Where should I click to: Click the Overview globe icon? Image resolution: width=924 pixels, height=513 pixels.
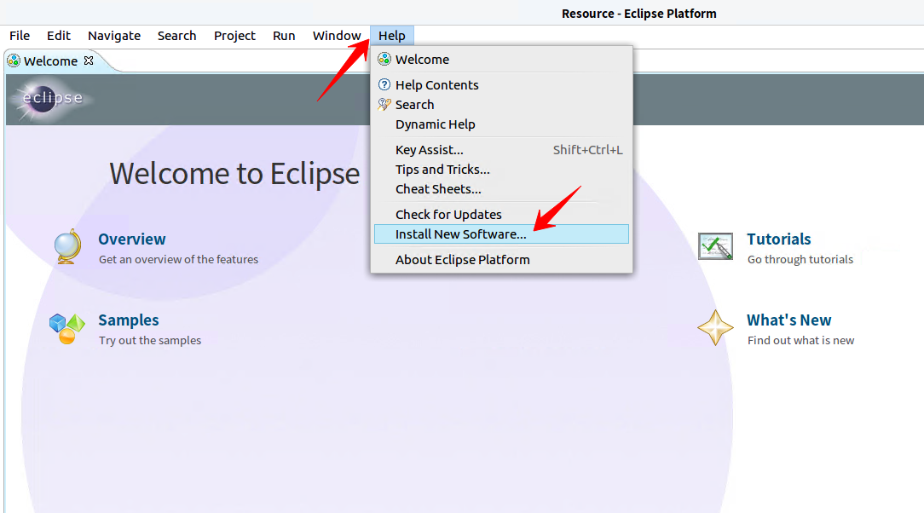pyautogui.click(x=68, y=247)
